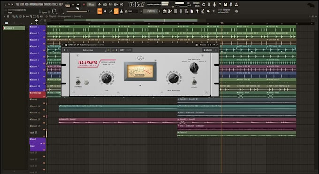
Task: Click the 'Upgrade and save' text
Action: pyautogui.click(x=224, y=11)
